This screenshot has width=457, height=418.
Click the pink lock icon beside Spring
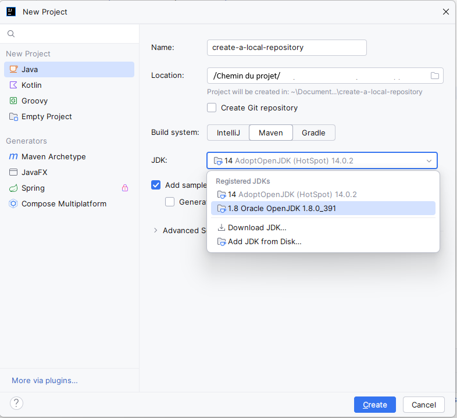tap(125, 188)
